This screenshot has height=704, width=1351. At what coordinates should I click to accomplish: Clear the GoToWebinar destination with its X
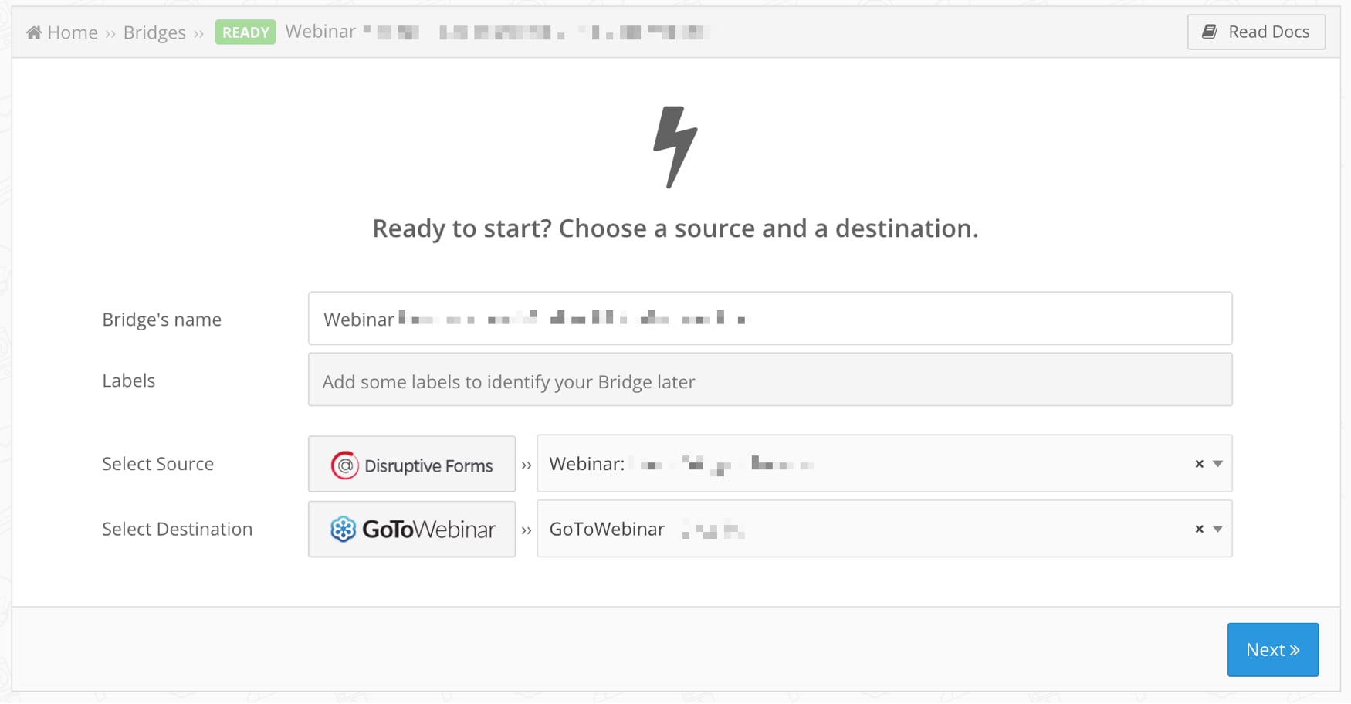pos(1199,530)
